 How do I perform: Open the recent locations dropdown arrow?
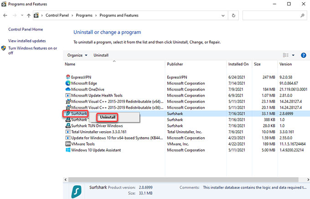tap(22, 15)
